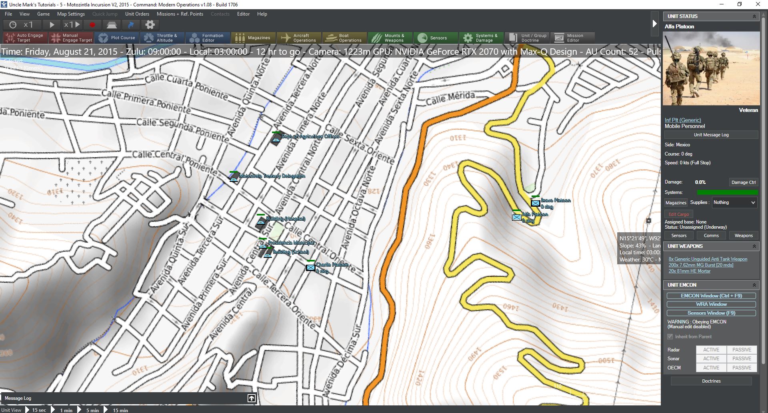Open the Inf Plt (Generic) link
The image size is (768, 413).
pos(682,120)
